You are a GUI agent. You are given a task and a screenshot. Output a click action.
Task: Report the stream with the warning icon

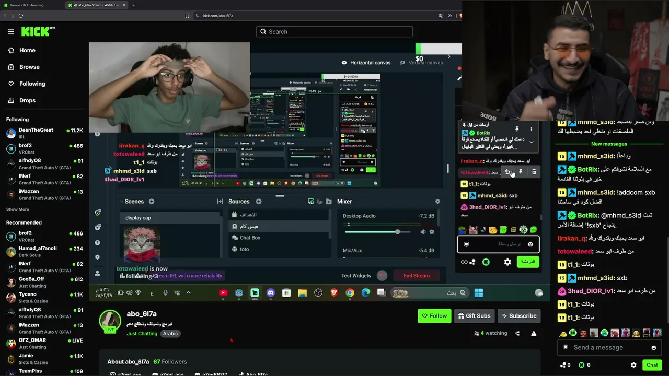(534, 333)
